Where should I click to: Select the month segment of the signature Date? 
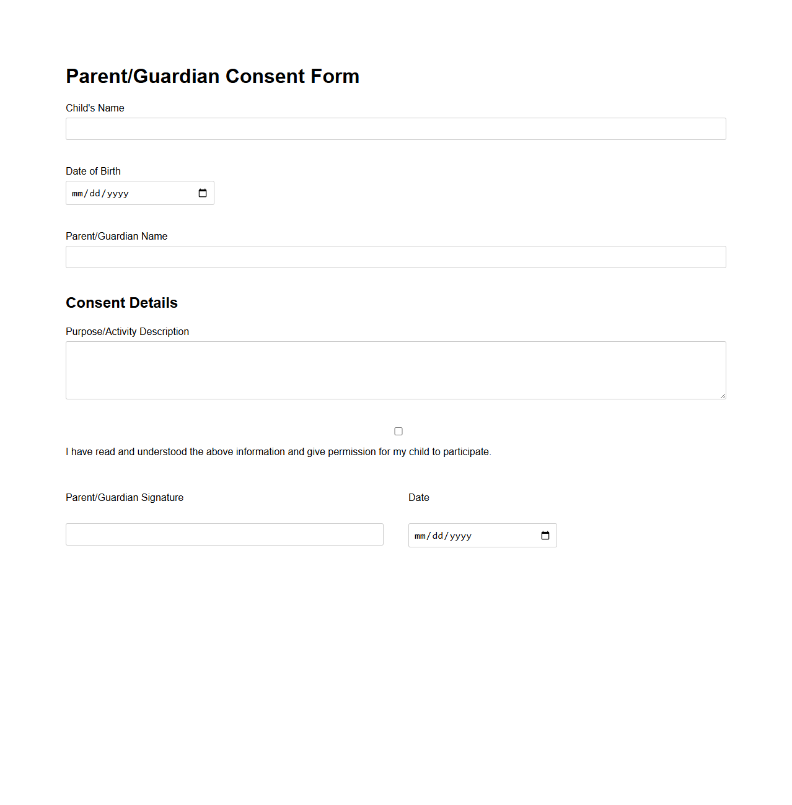420,536
